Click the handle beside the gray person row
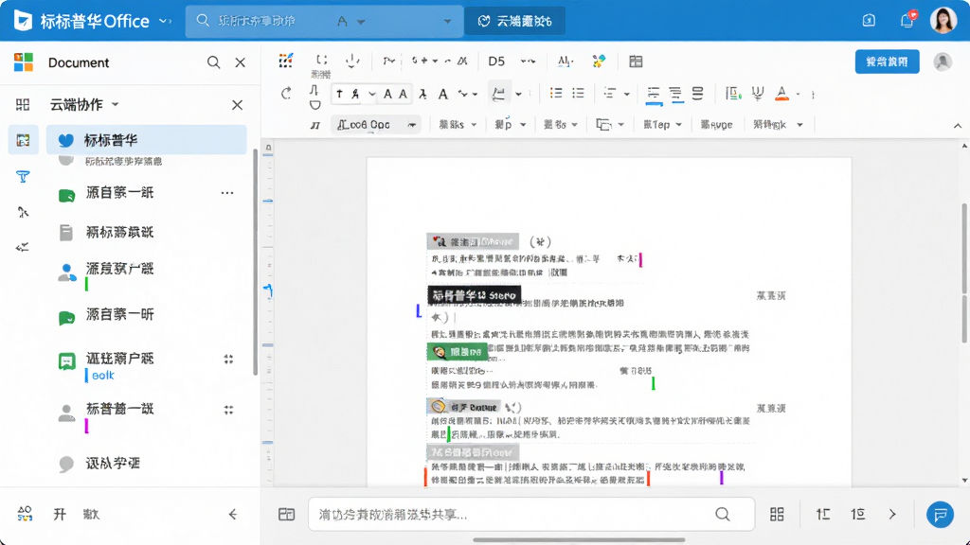The image size is (970, 545). (x=228, y=410)
